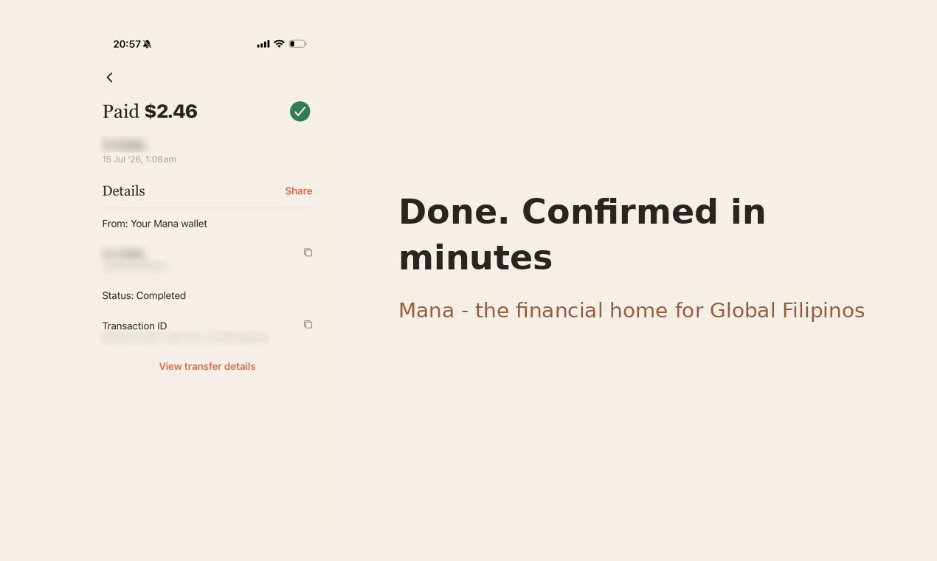Copy the blurred recipient details below the wallet row
Viewport: 937px width, 561px height.
point(308,252)
